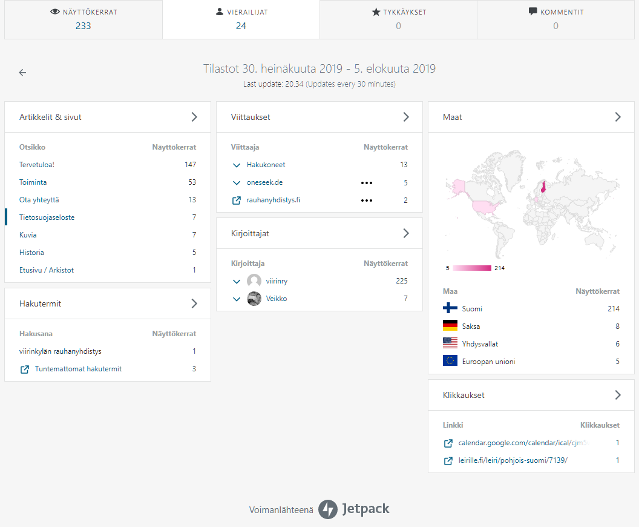The image size is (639, 527).
Task: Switch to the Näyttökerrat tab
Action: (84, 19)
